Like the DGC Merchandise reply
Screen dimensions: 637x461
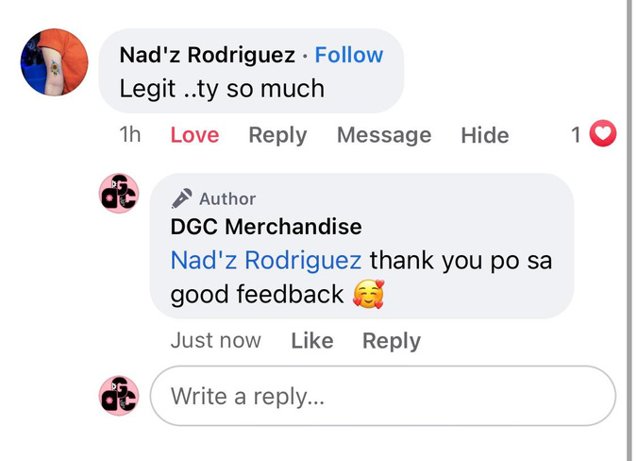coord(312,341)
